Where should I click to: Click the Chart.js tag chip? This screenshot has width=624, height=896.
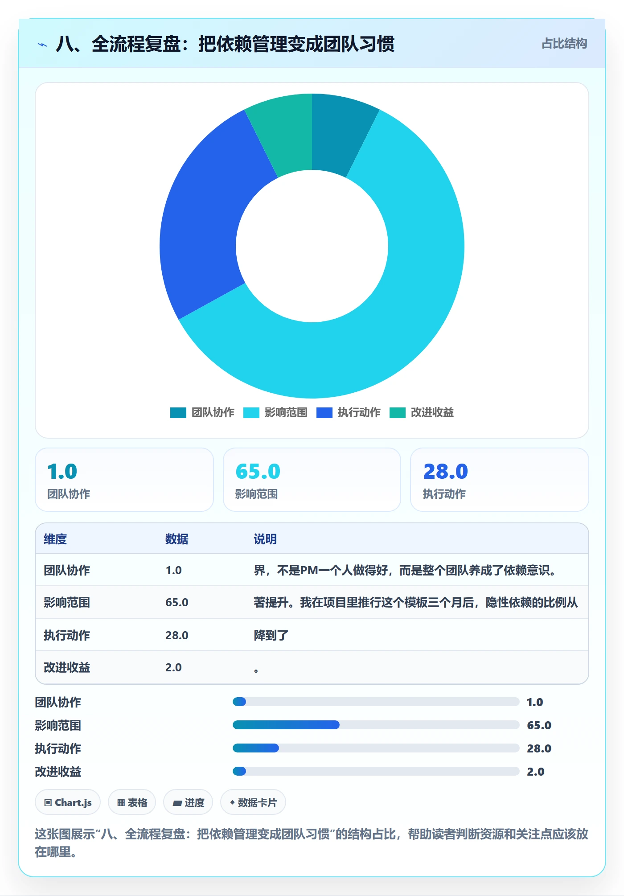68,802
